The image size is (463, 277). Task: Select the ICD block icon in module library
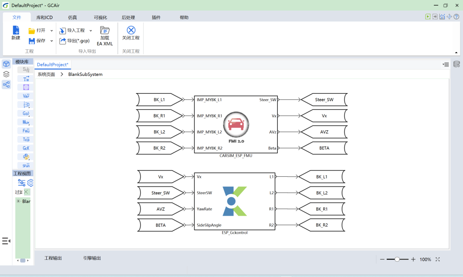click(26, 105)
